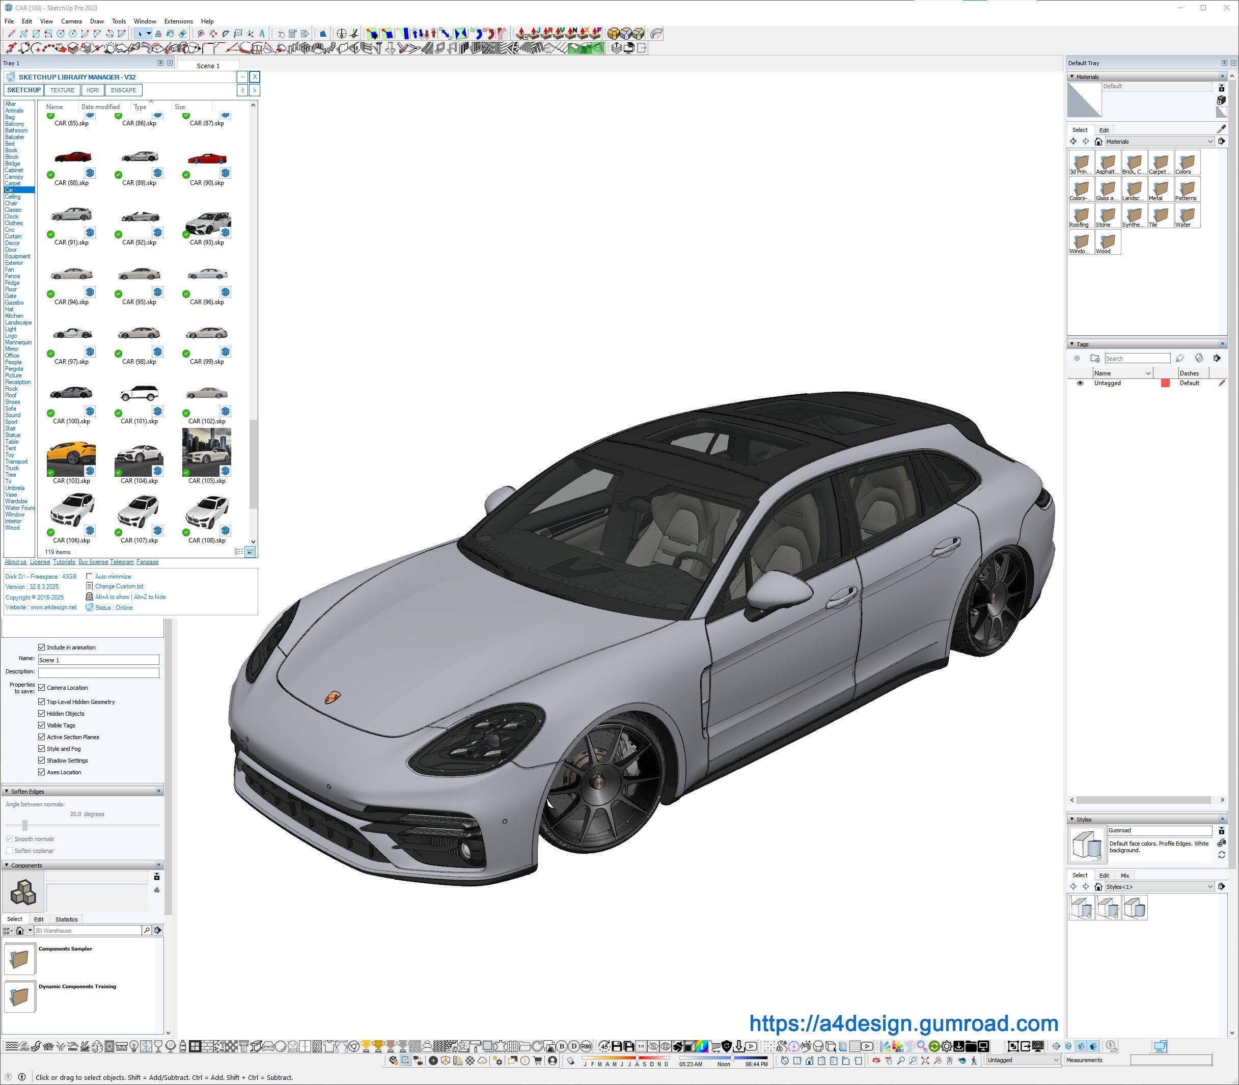Switch to the TEXTURE tab
The image size is (1239, 1085).
point(62,90)
